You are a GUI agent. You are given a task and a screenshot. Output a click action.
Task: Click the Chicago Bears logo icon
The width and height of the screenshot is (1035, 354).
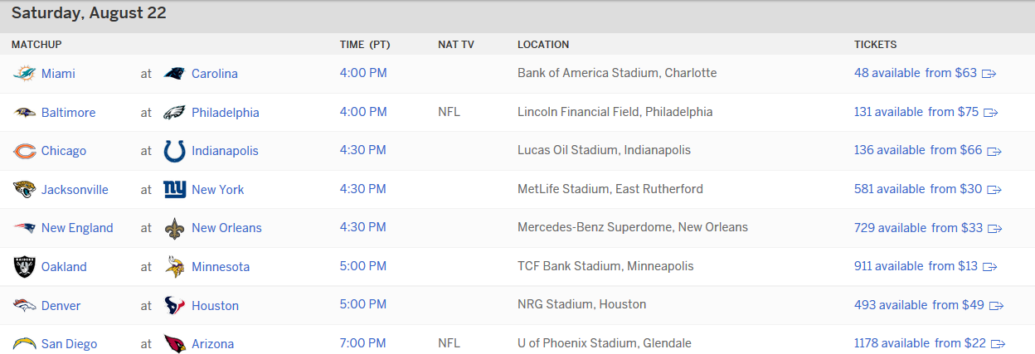pos(25,151)
